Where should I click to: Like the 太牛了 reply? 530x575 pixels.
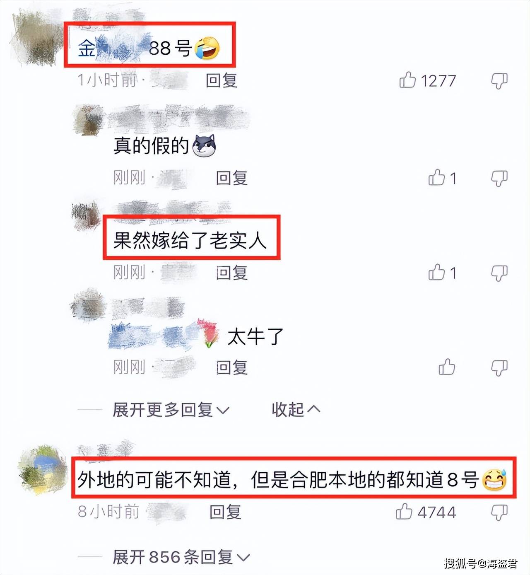[x=447, y=367]
